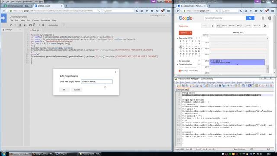This screenshot has width=277, height=156.
Task: Open the Language menu in Notepad++
Action: [x=211, y=83]
